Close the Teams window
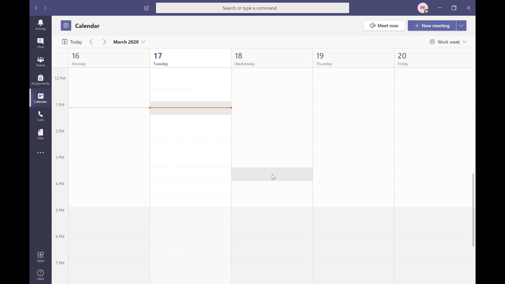This screenshot has height=284, width=505. click(x=468, y=8)
